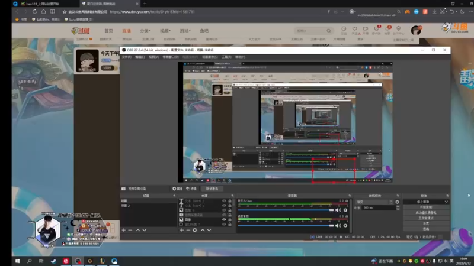
Task: Open the 视图(V) menu in OBS
Action: click(153, 57)
